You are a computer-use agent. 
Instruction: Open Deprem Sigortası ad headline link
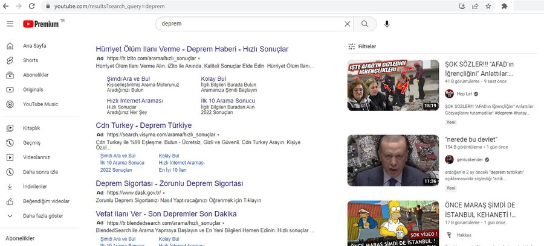(169, 183)
